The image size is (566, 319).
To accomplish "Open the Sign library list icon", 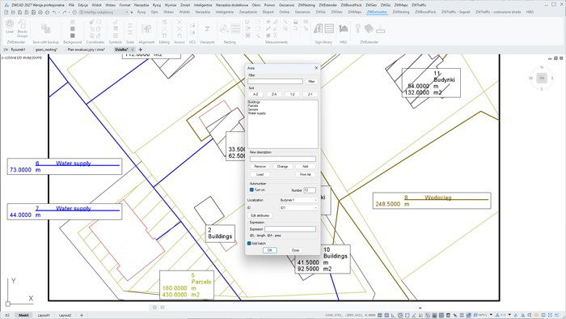I will tap(329, 28).
